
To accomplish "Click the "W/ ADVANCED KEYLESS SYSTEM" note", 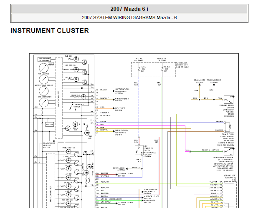I will (x=49, y=145).
